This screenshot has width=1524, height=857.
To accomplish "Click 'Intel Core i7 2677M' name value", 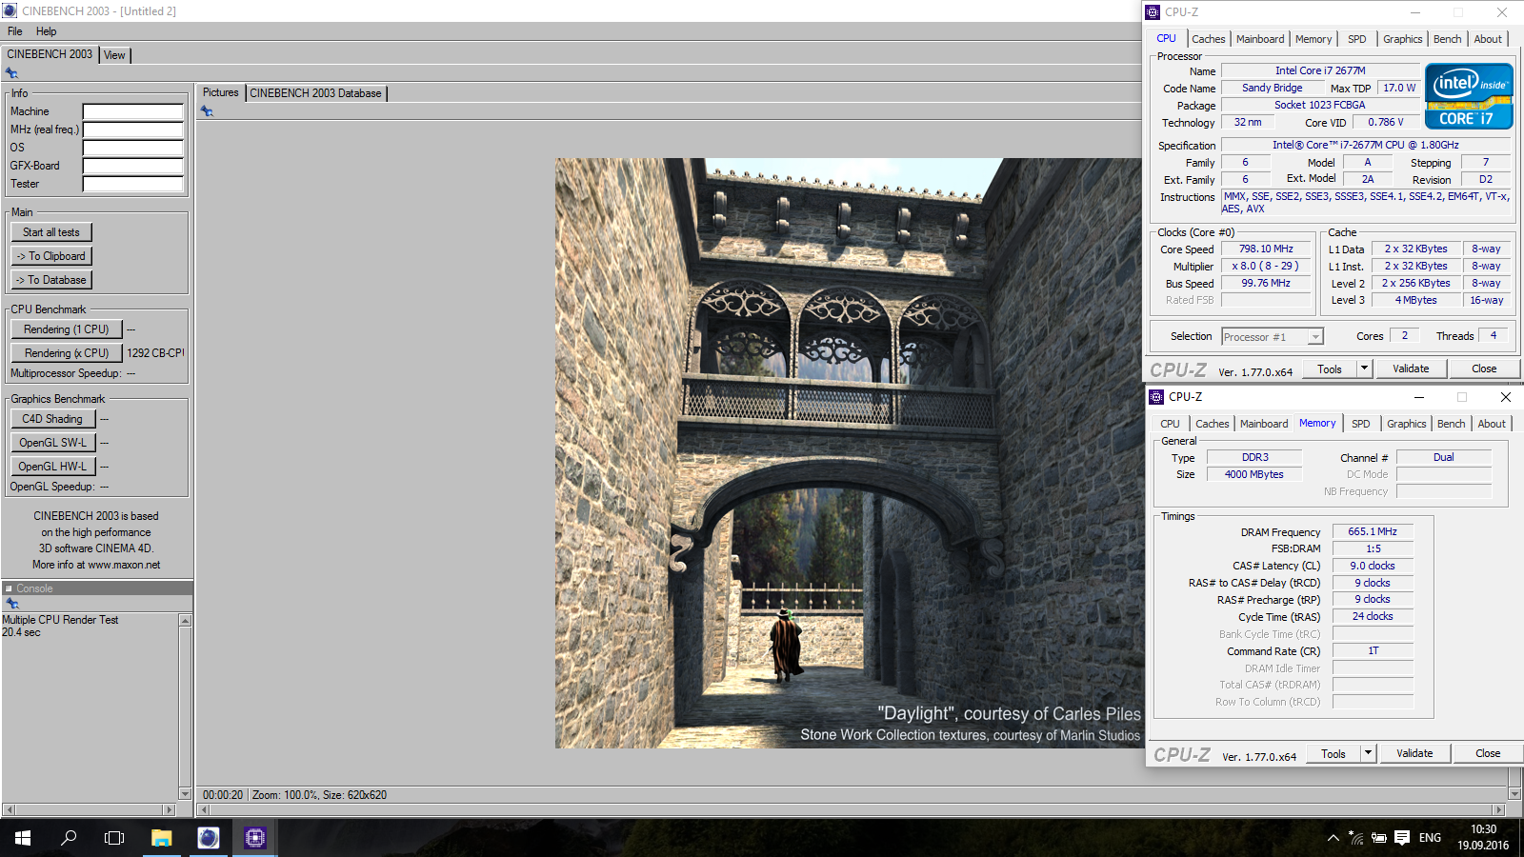I will click(x=1320, y=70).
